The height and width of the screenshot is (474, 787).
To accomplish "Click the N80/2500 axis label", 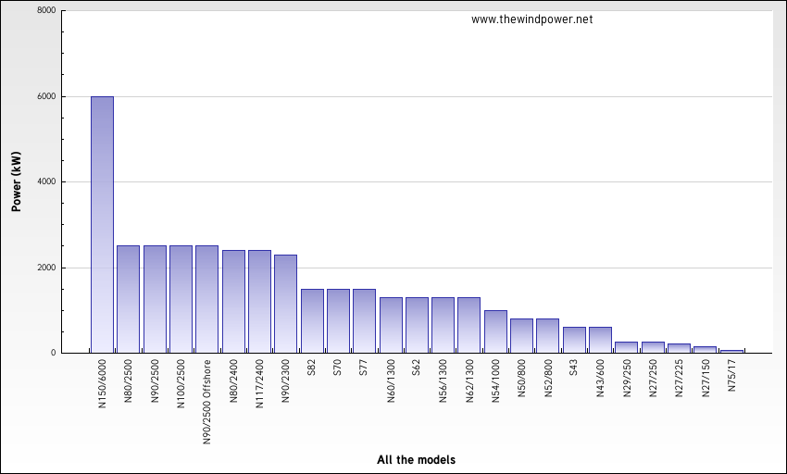I will [128, 380].
